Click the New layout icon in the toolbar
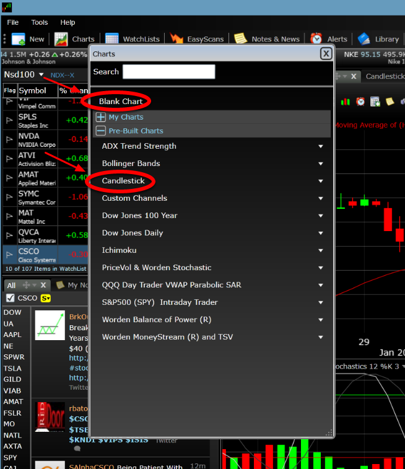The image size is (405, 469). click(x=18, y=39)
